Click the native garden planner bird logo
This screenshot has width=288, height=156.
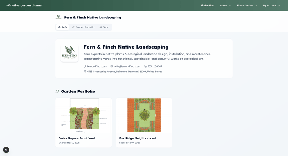(x=8, y=6)
